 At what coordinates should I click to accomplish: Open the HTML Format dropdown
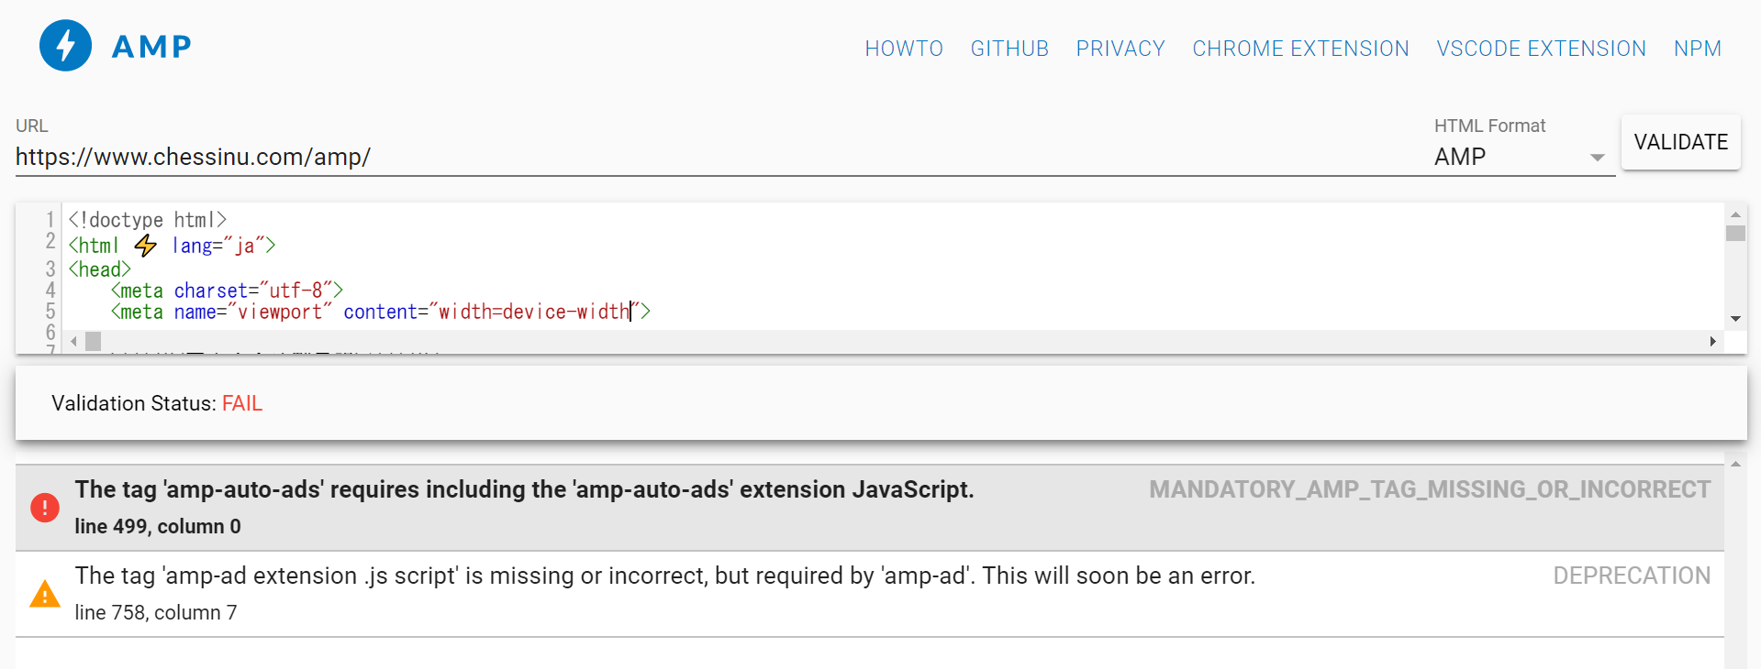pyautogui.click(x=1598, y=157)
